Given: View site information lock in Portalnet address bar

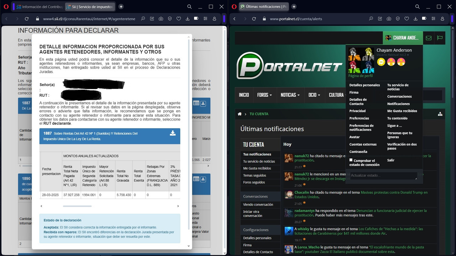Looking at the screenshot, I should (264, 19).
